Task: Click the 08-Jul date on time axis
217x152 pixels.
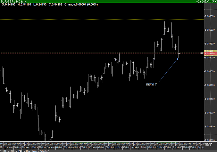Action: 101,147
